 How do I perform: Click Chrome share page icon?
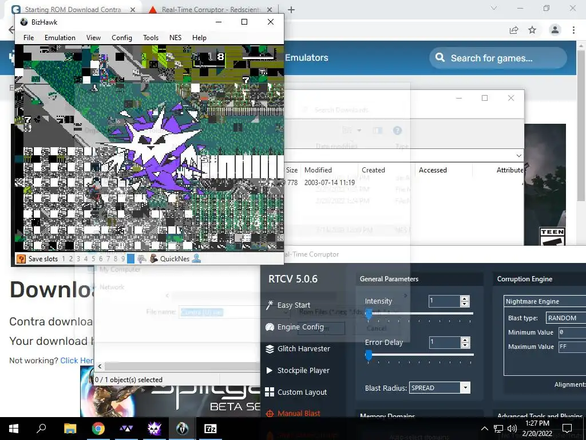514,30
